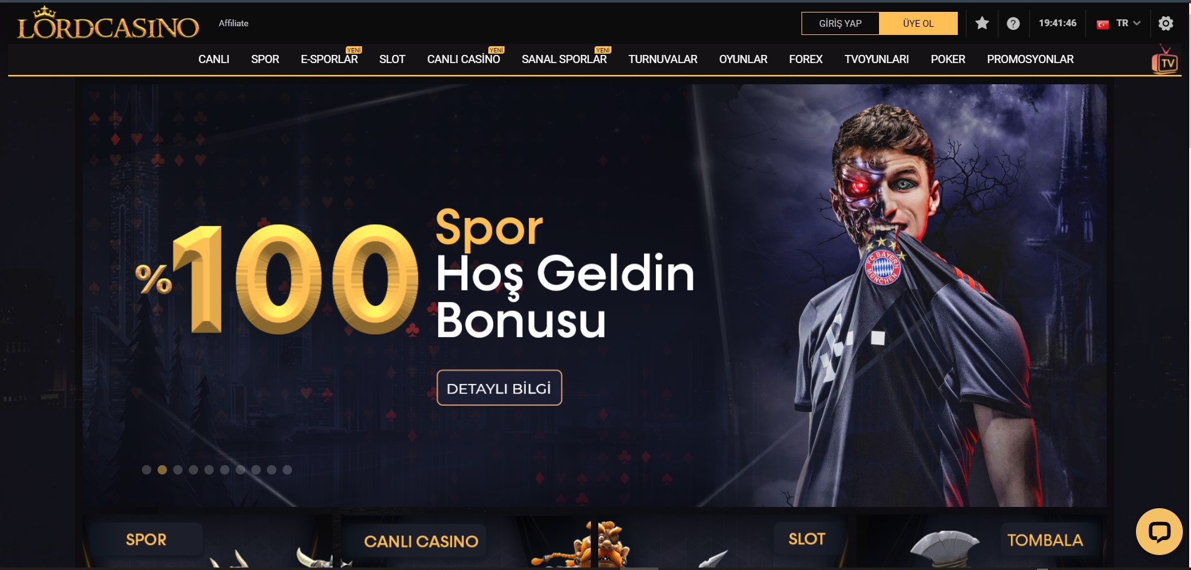Click the favorites star icon

982,23
